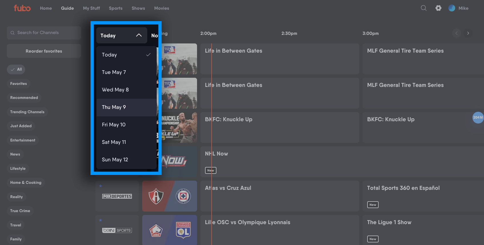Filter by True Crime category
The image size is (484, 245).
pyautogui.click(x=20, y=211)
